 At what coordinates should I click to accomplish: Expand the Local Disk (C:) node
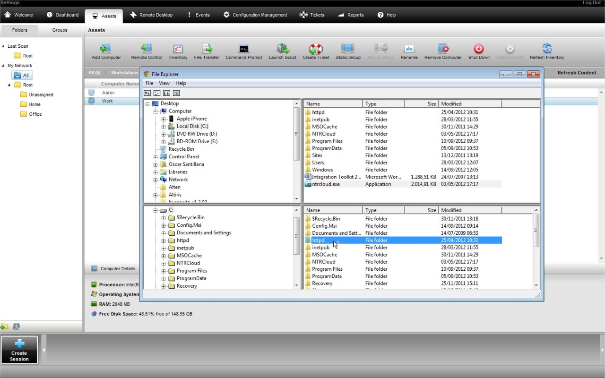pyautogui.click(x=164, y=126)
